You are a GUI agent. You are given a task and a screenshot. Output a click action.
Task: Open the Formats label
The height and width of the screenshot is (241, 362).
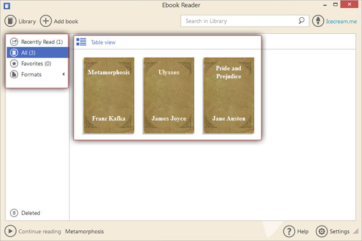tap(32, 74)
